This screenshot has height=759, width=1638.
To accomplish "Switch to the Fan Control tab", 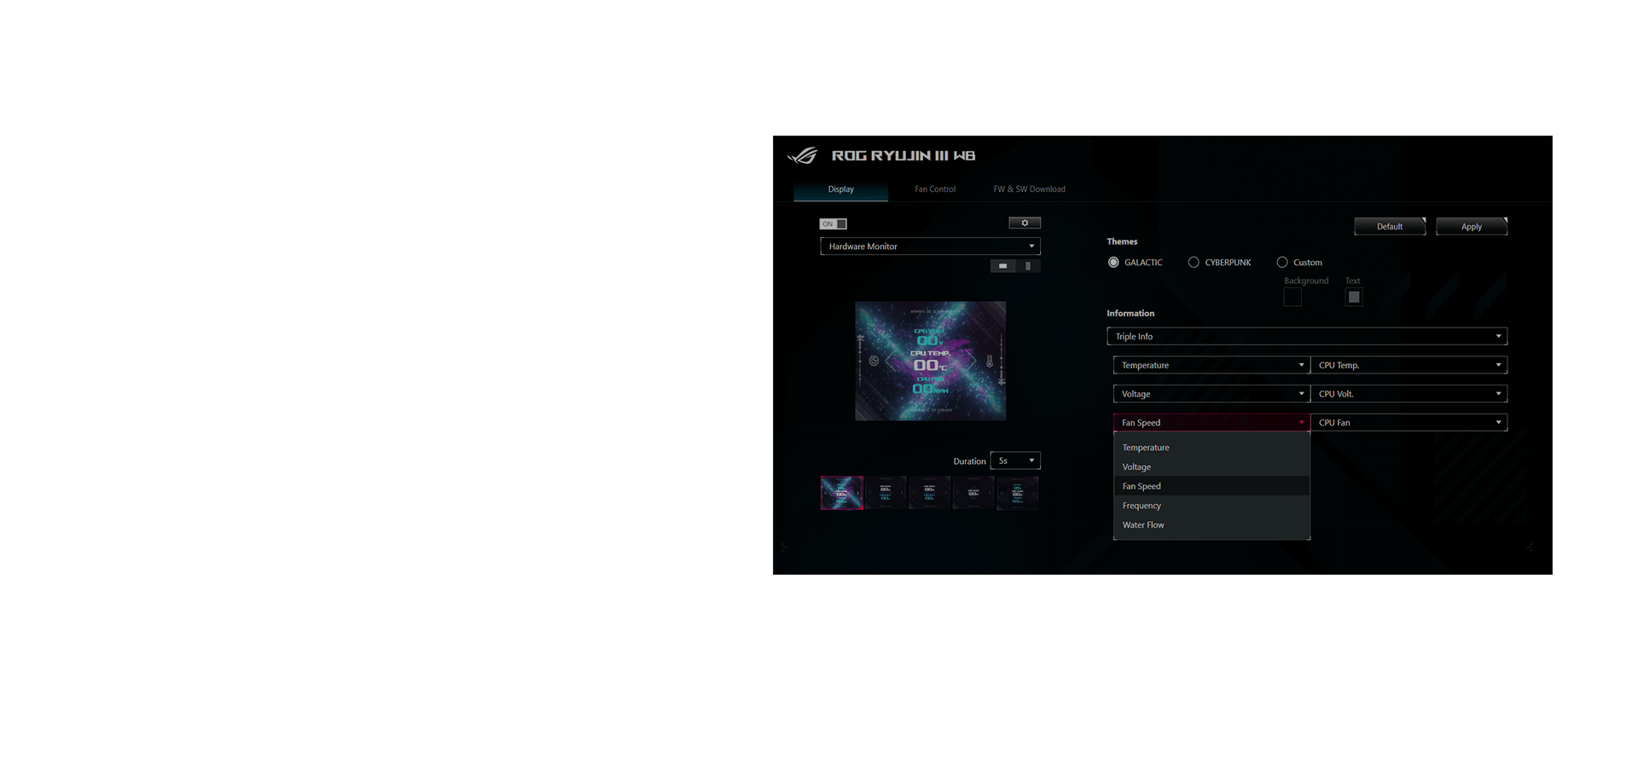I will coord(935,189).
